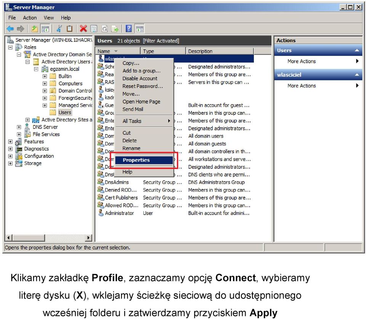Choose Rename in the context menu

pyautogui.click(x=144, y=148)
